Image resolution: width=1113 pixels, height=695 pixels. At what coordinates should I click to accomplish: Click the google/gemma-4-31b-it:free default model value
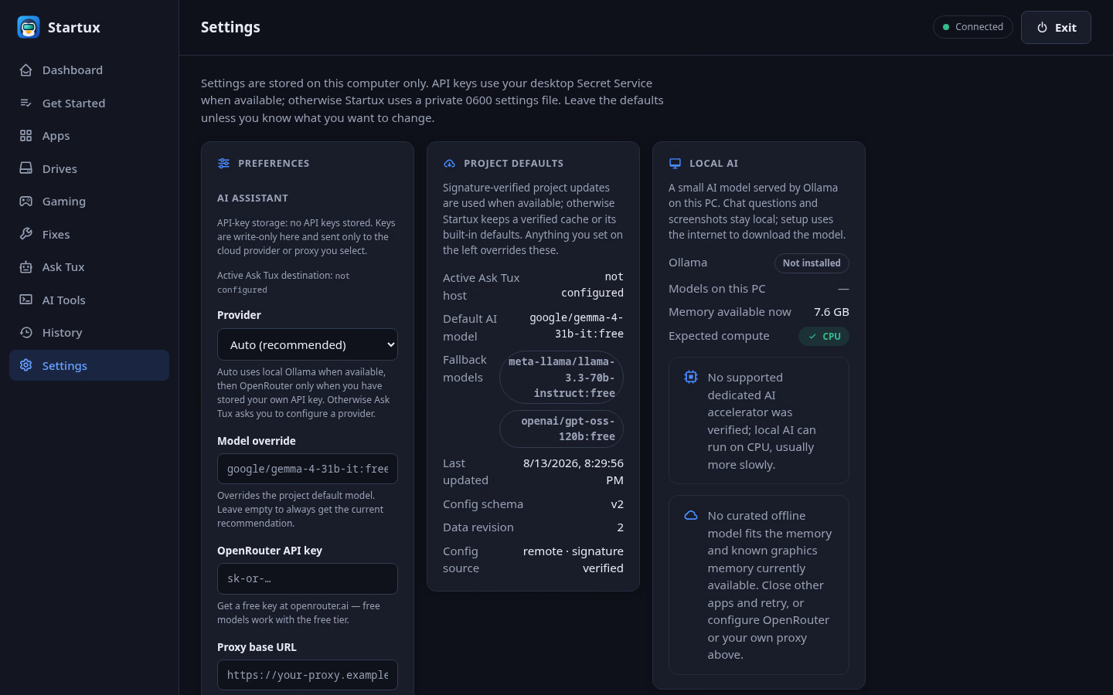point(577,326)
